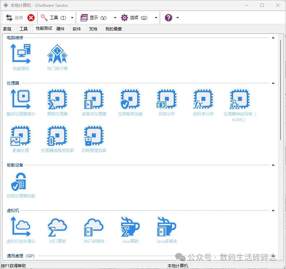Collapse the 电脑维修 section
The height and width of the screenshot is (269, 286).
[x=273, y=38]
